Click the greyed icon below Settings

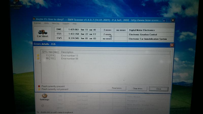click(43, 106)
